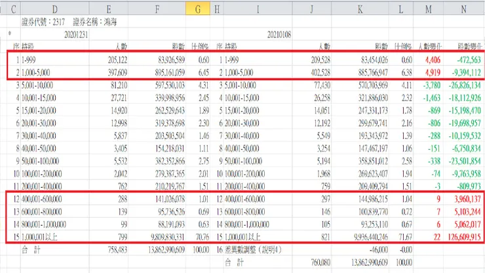Click green value -19,698,957
Viewport: 485px width, 273px height.
[465, 123]
